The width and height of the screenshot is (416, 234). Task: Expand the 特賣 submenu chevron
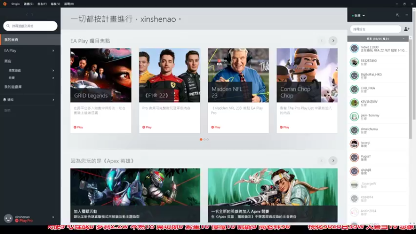click(53, 77)
